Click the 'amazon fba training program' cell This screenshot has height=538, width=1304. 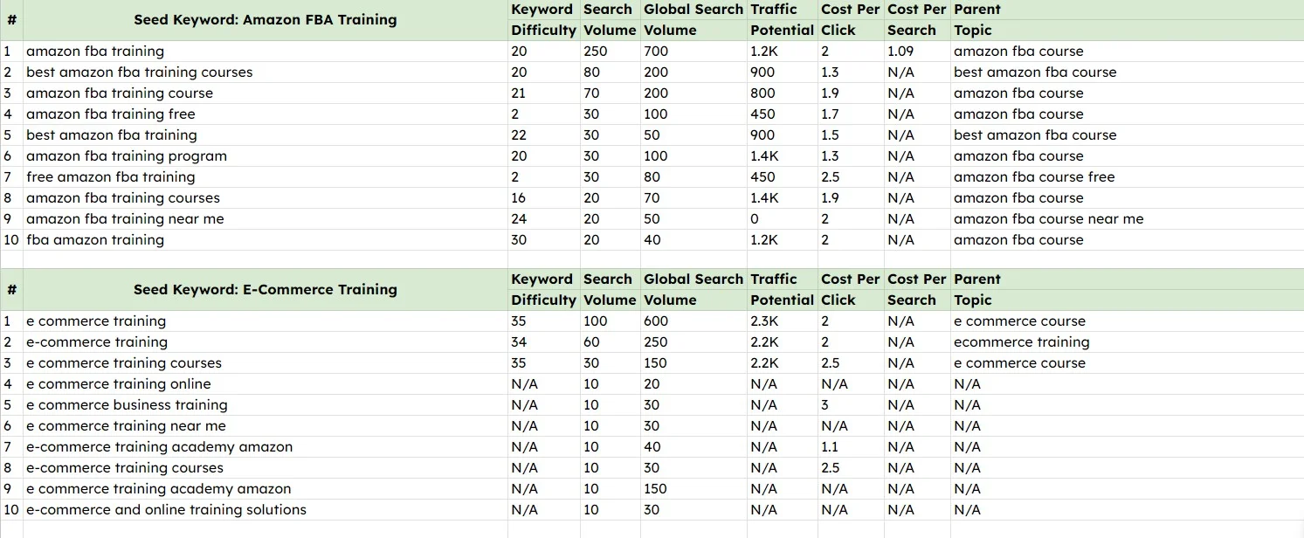tap(266, 156)
